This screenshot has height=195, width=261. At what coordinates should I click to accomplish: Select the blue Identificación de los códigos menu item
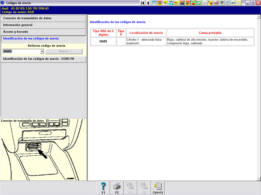pos(43,39)
